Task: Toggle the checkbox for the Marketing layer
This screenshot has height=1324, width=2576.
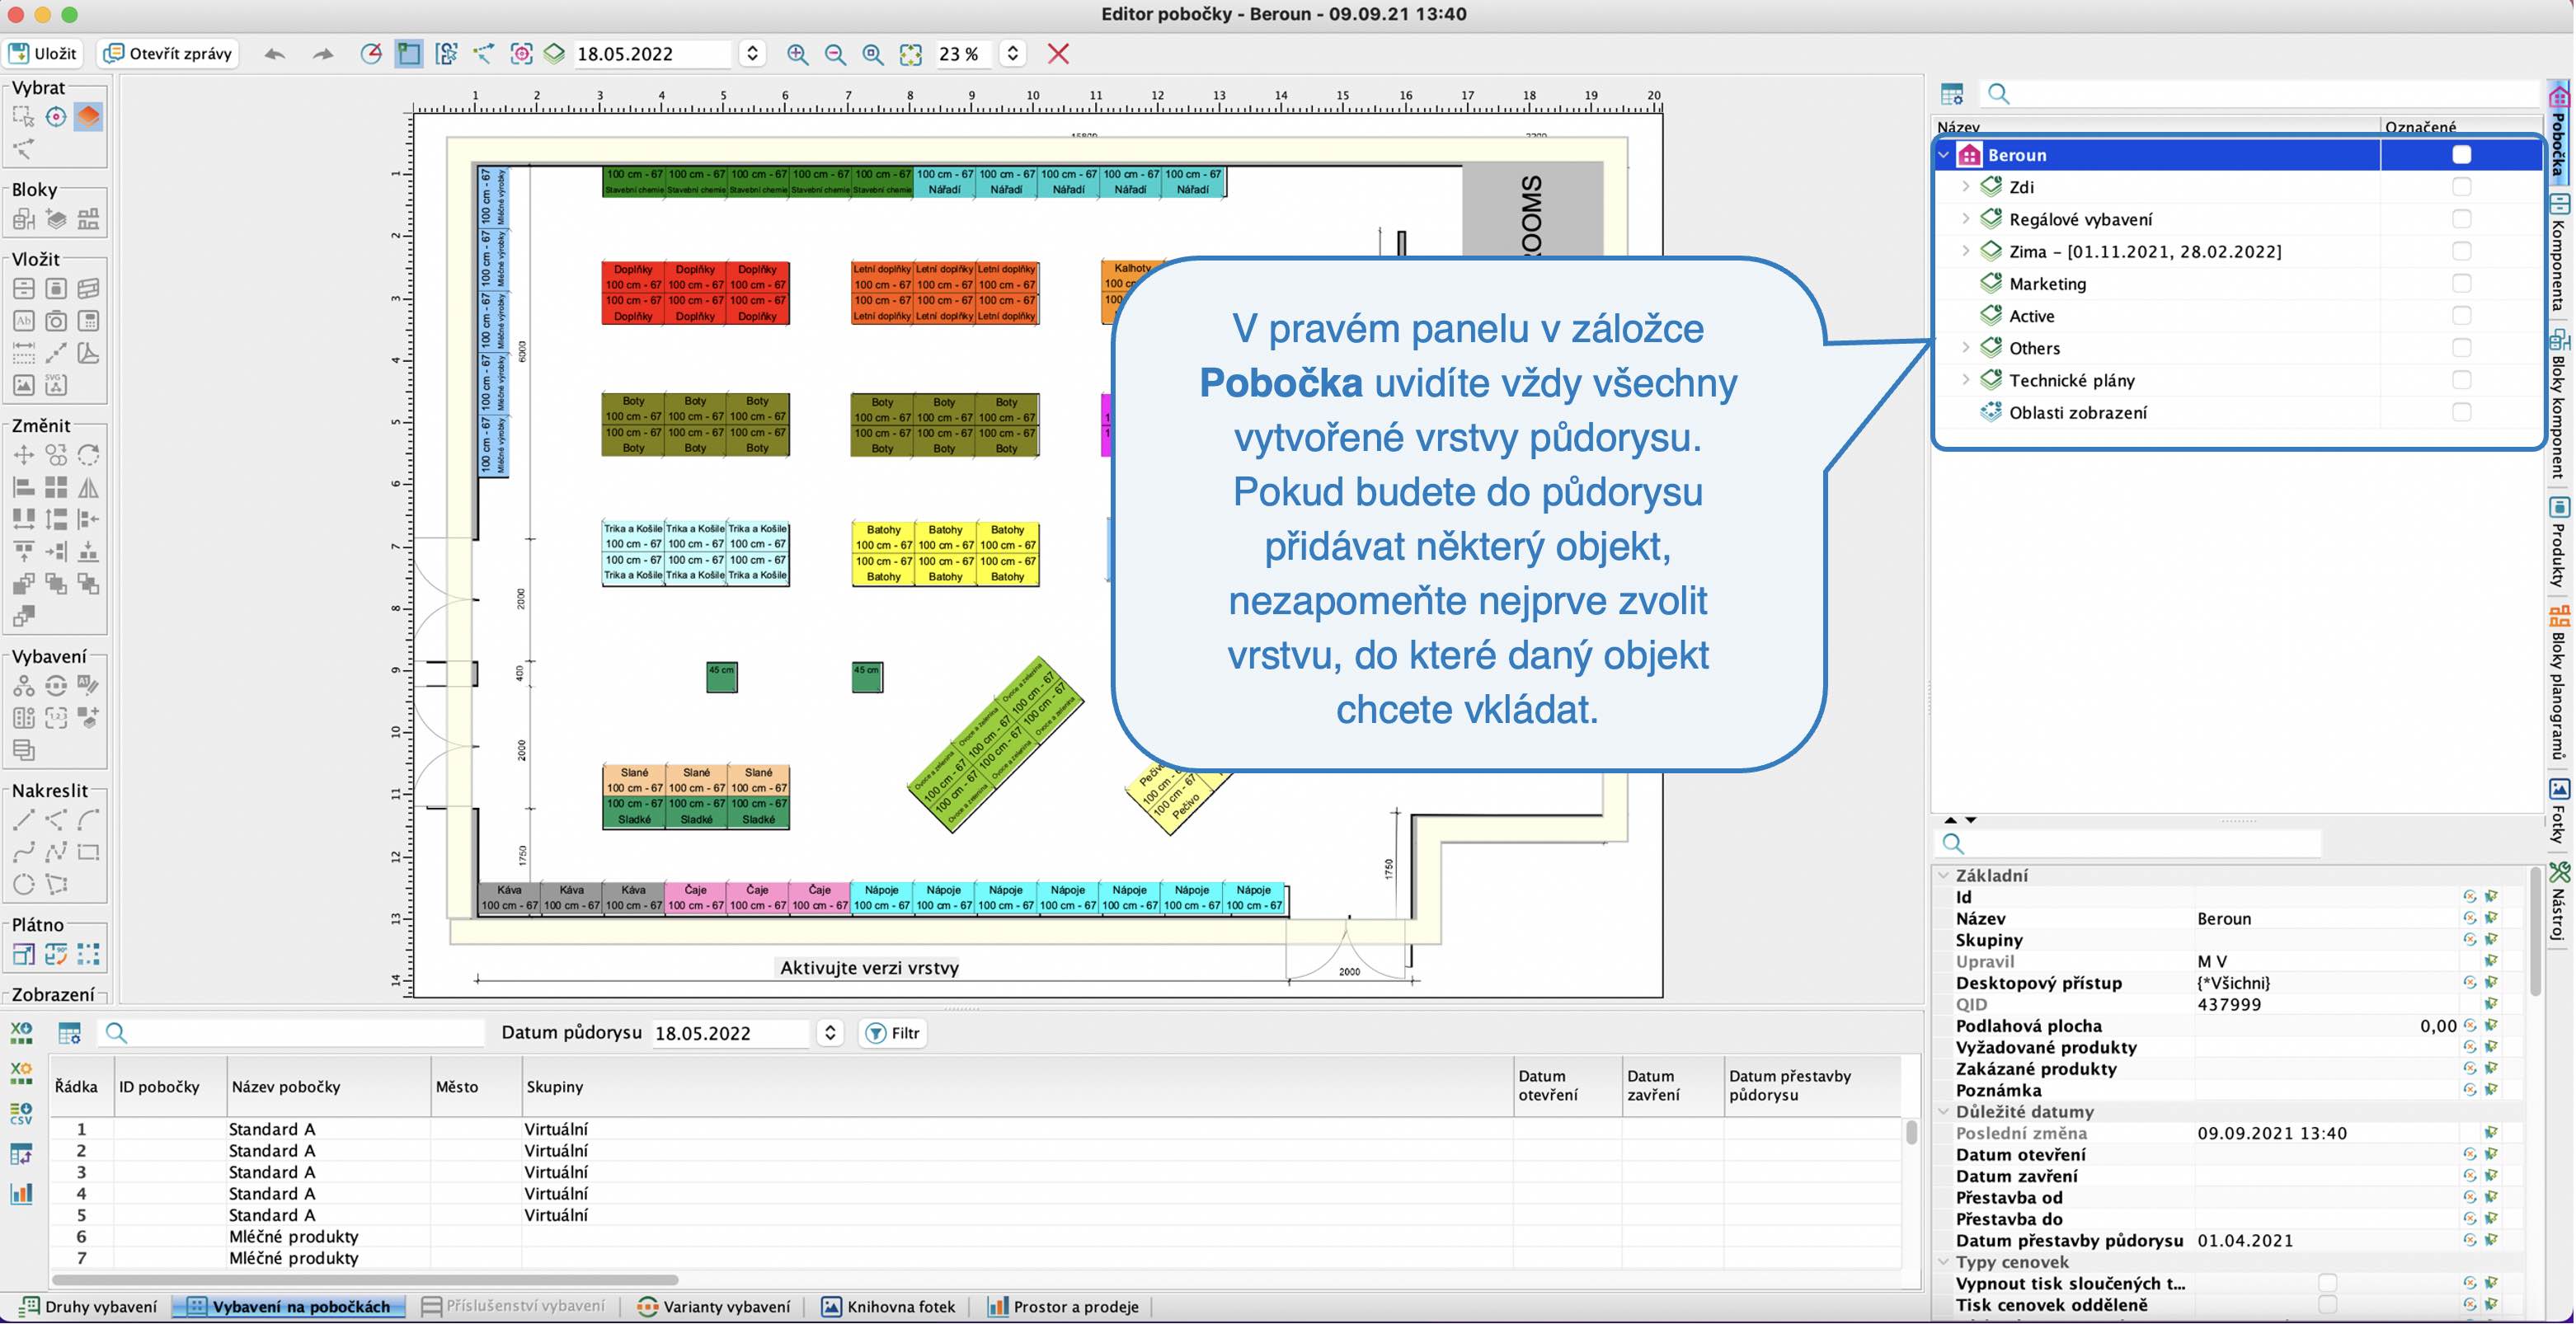Action: pyautogui.click(x=2461, y=283)
